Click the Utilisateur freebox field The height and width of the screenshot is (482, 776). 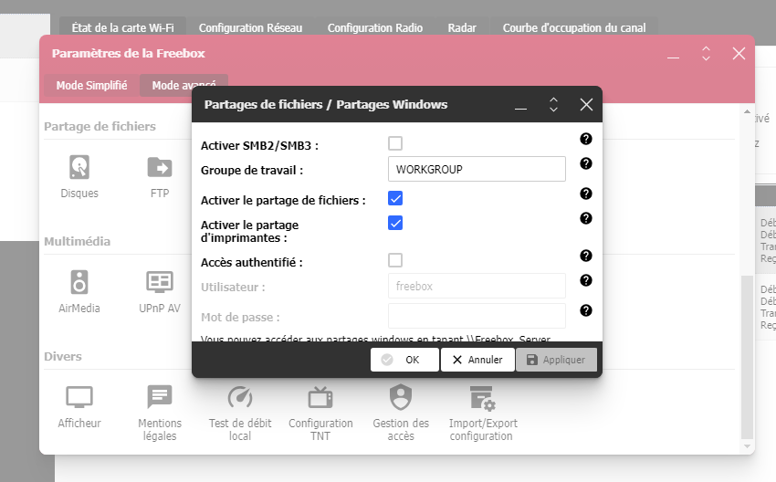tap(477, 286)
